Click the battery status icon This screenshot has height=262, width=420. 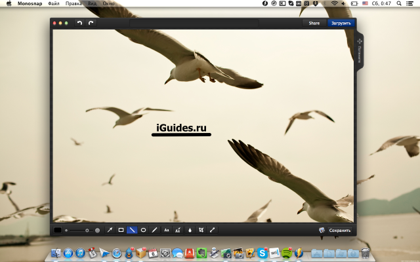point(354,3)
